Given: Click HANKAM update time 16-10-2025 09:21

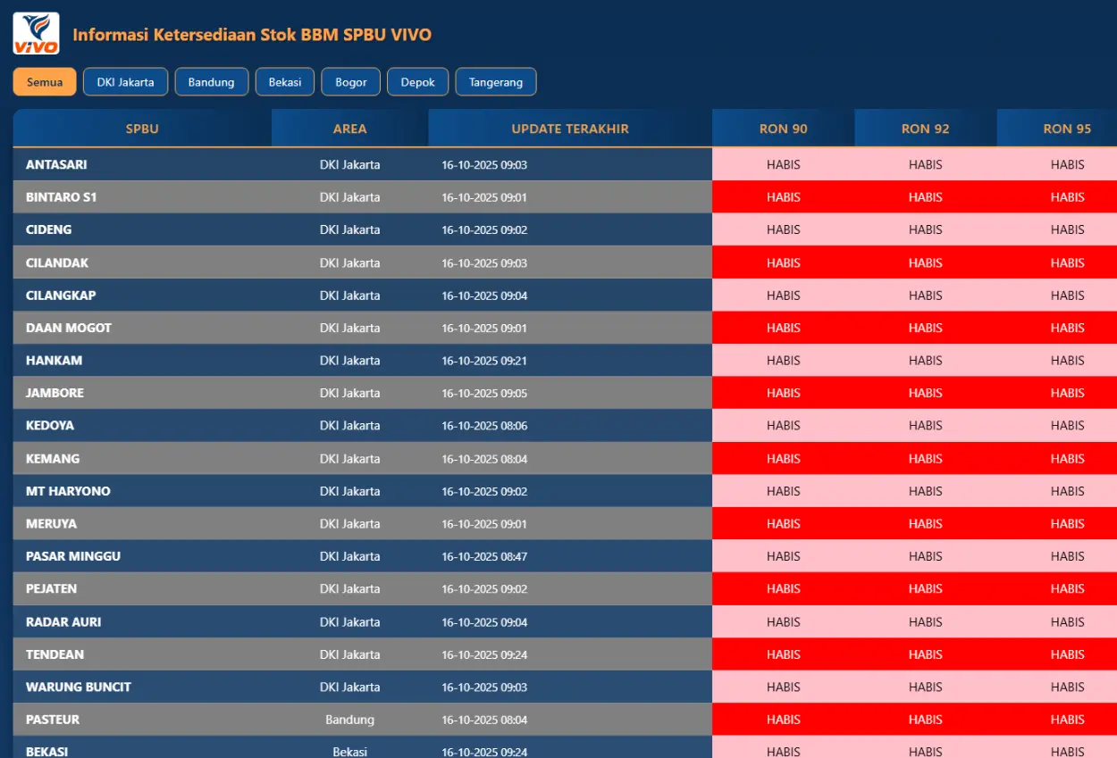Looking at the screenshot, I should (484, 361).
